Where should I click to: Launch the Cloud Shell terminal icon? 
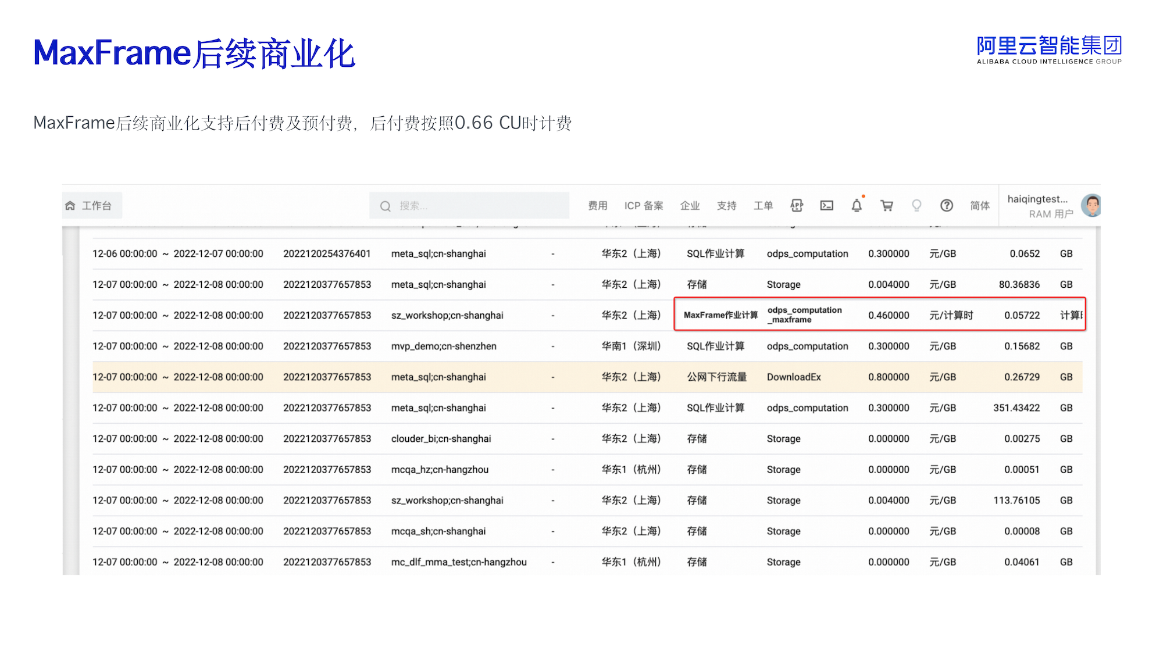(x=826, y=205)
